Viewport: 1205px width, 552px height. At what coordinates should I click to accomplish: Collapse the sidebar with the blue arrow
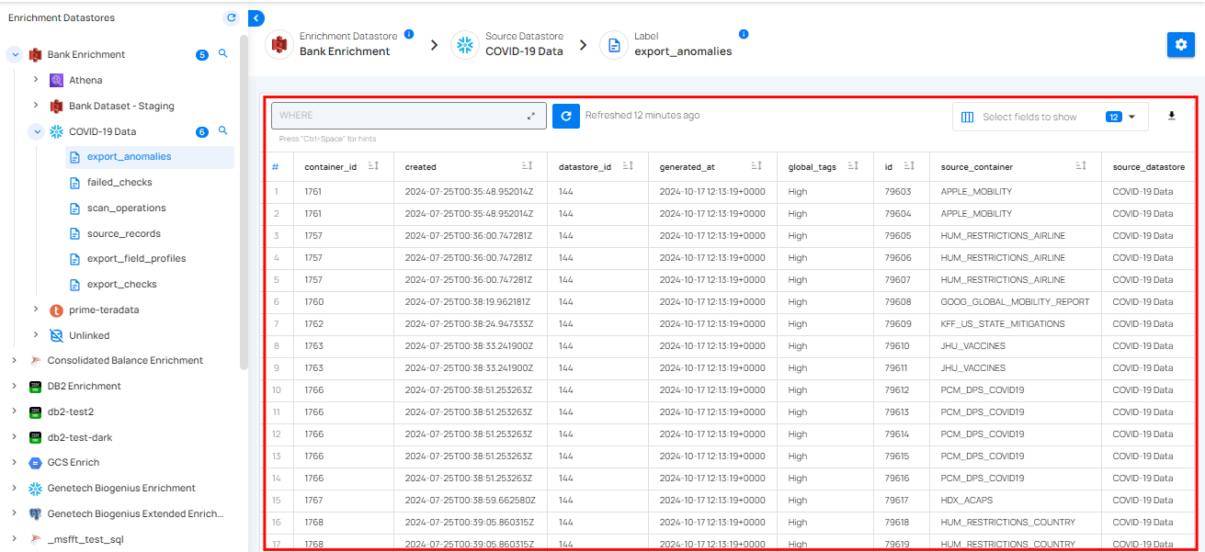(256, 17)
